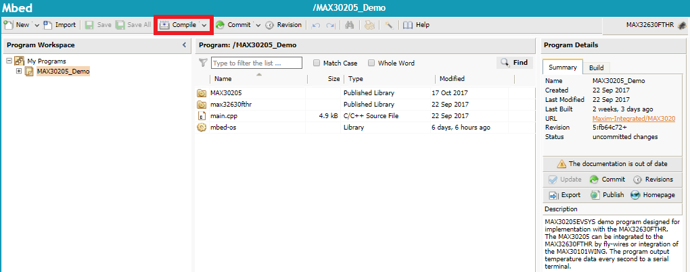Click the Homepage button

pyautogui.click(x=653, y=195)
